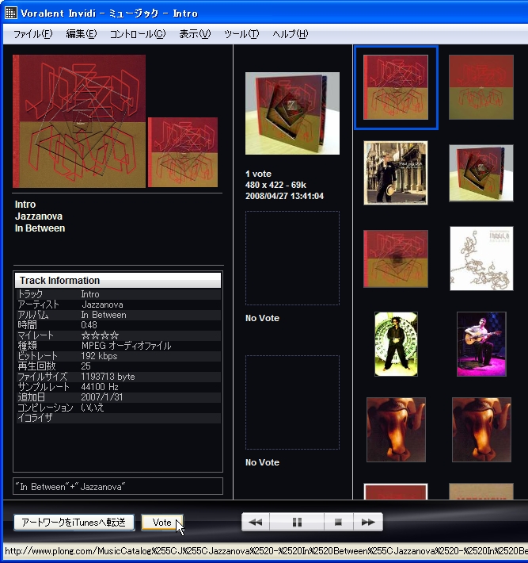
Task: Click the second empty No Vote slot
Action: click(292, 403)
